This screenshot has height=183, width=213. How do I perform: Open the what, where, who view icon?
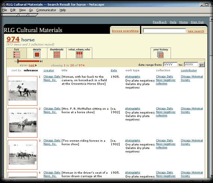(x=79, y=54)
